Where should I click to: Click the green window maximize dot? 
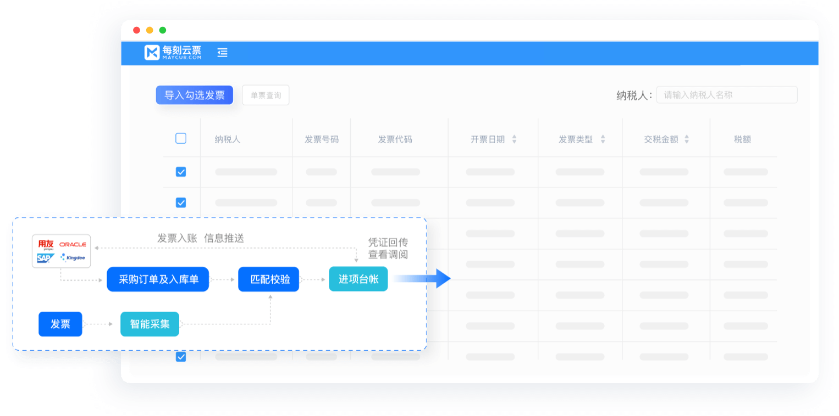coord(163,30)
